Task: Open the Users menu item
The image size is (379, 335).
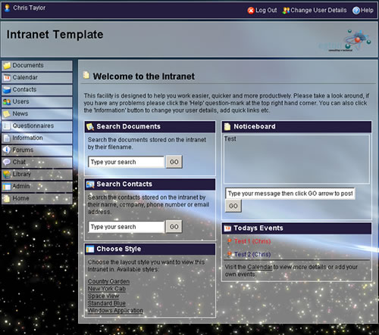Action: click(37, 102)
